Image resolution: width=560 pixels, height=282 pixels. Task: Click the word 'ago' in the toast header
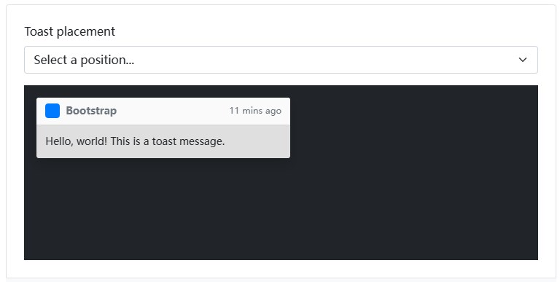coord(273,111)
